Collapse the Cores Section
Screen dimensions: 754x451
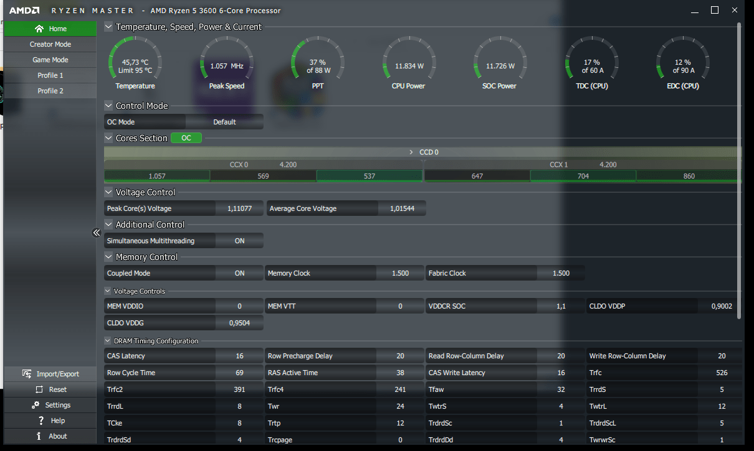pos(108,138)
